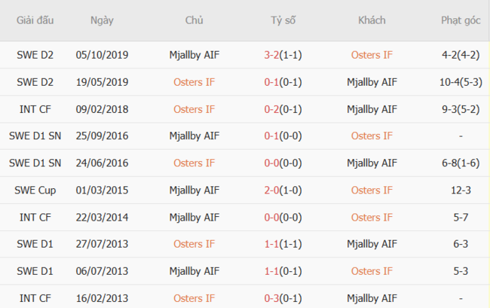
Task: Select Osters IF away team on 25/09/2016
Action: coord(372,136)
